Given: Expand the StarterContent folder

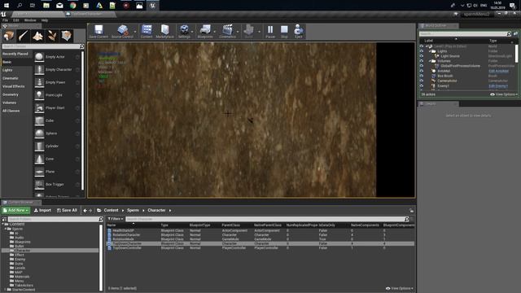Looking at the screenshot, I should click(x=6, y=290).
